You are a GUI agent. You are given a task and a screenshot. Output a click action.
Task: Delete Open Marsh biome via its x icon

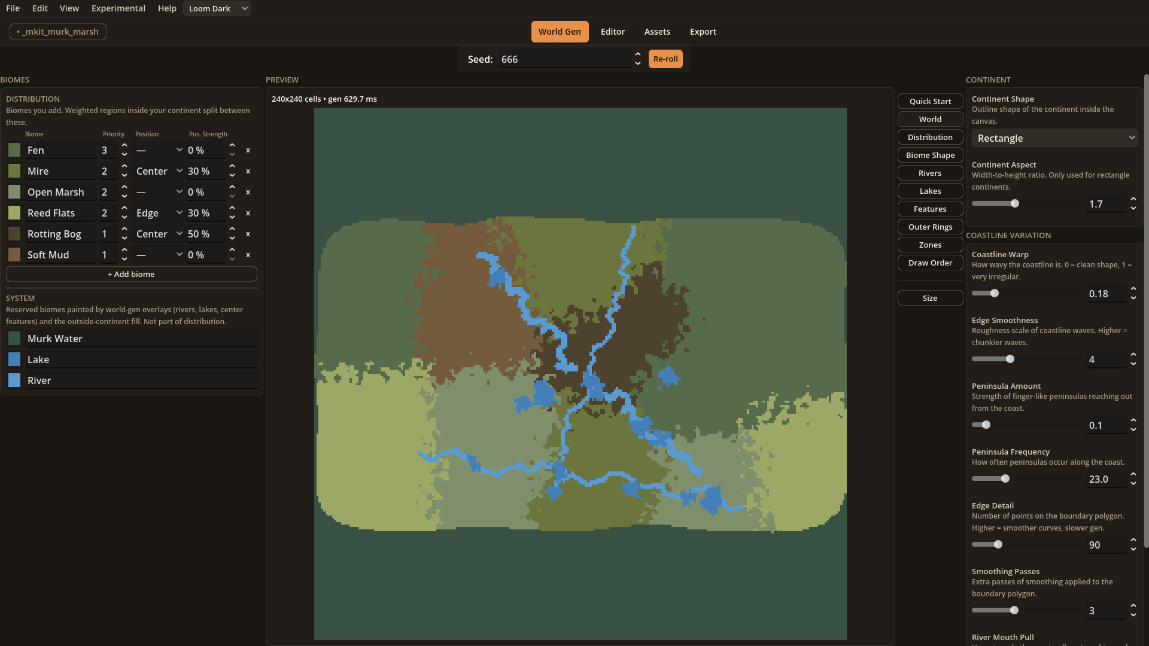click(248, 192)
